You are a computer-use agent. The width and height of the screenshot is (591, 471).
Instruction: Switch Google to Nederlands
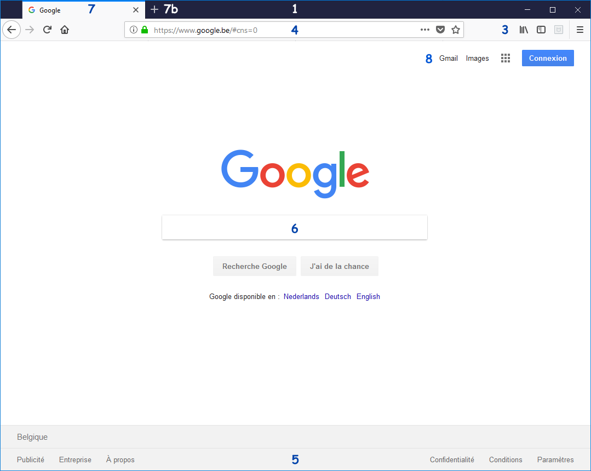pyautogui.click(x=301, y=296)
